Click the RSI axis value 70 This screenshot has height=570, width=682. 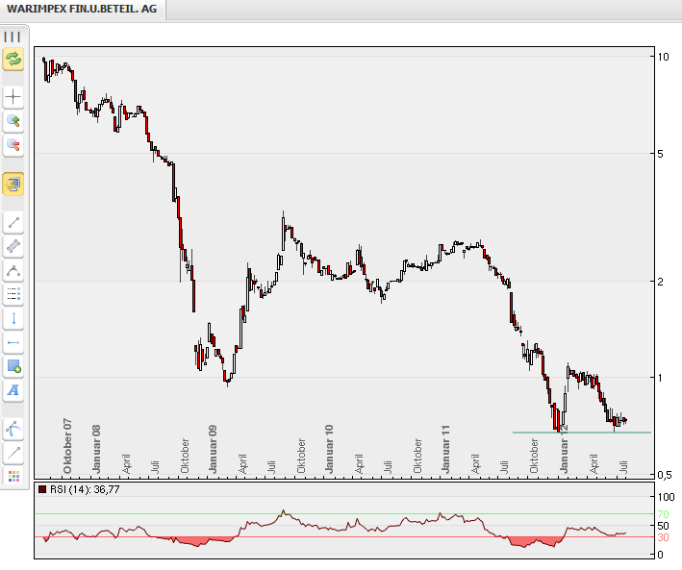[x=664, y=514]
